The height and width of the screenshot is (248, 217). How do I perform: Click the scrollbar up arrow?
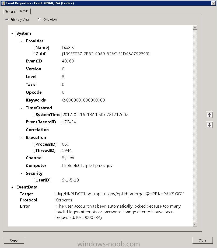click(195, 27)
